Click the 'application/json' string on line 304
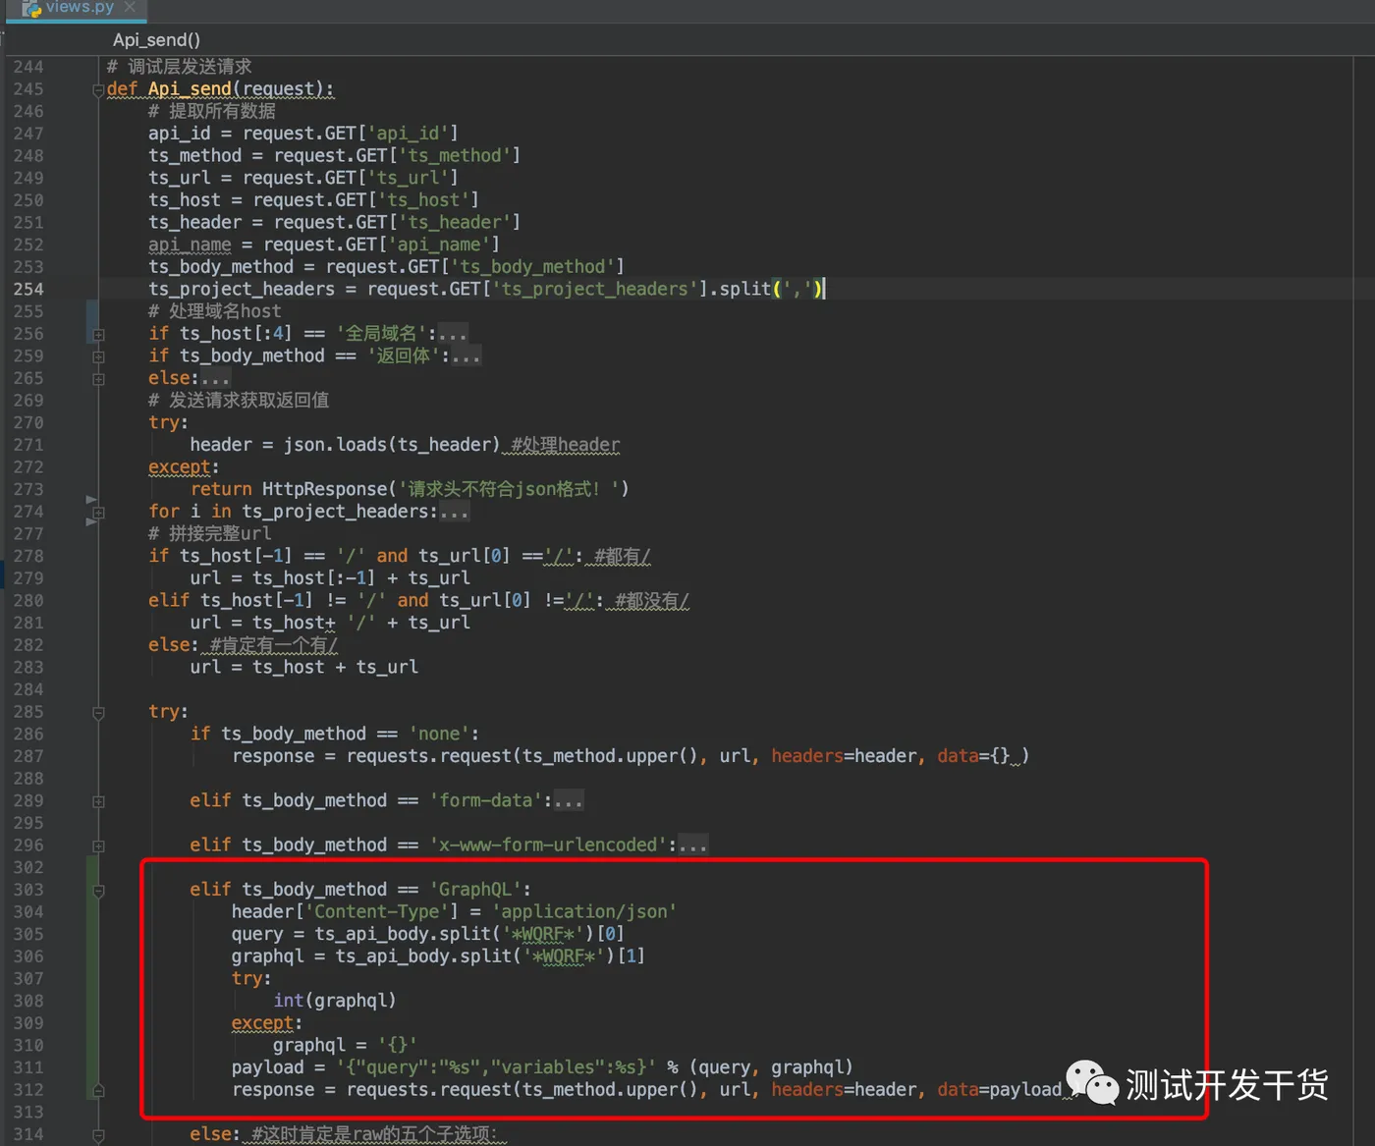This screenshot has height=1146, width=1375. click(584, 911)
